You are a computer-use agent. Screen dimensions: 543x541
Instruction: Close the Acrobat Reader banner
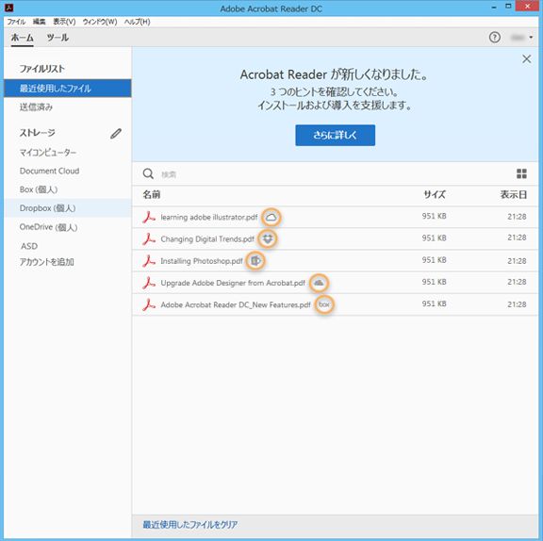tap(526, 58)
